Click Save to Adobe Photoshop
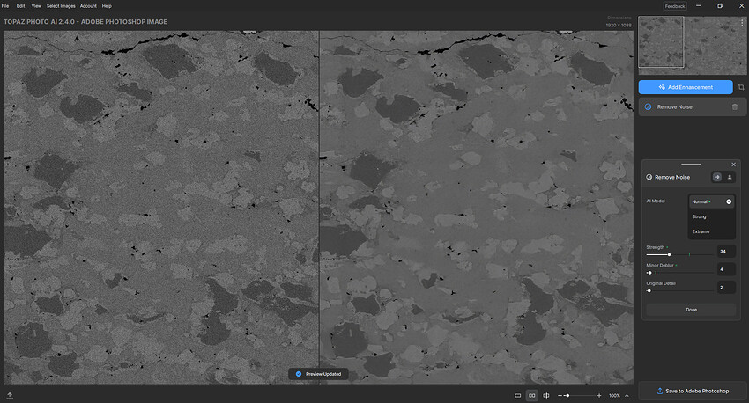 coord(692,391)
